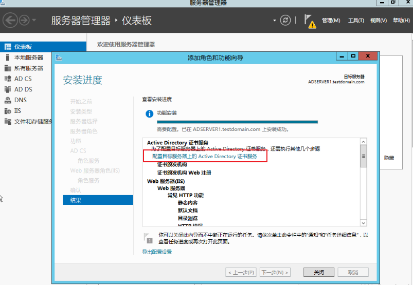Click the blue info icon beside 功能安装
The image size is (413, 285).
tap(149, 114)
